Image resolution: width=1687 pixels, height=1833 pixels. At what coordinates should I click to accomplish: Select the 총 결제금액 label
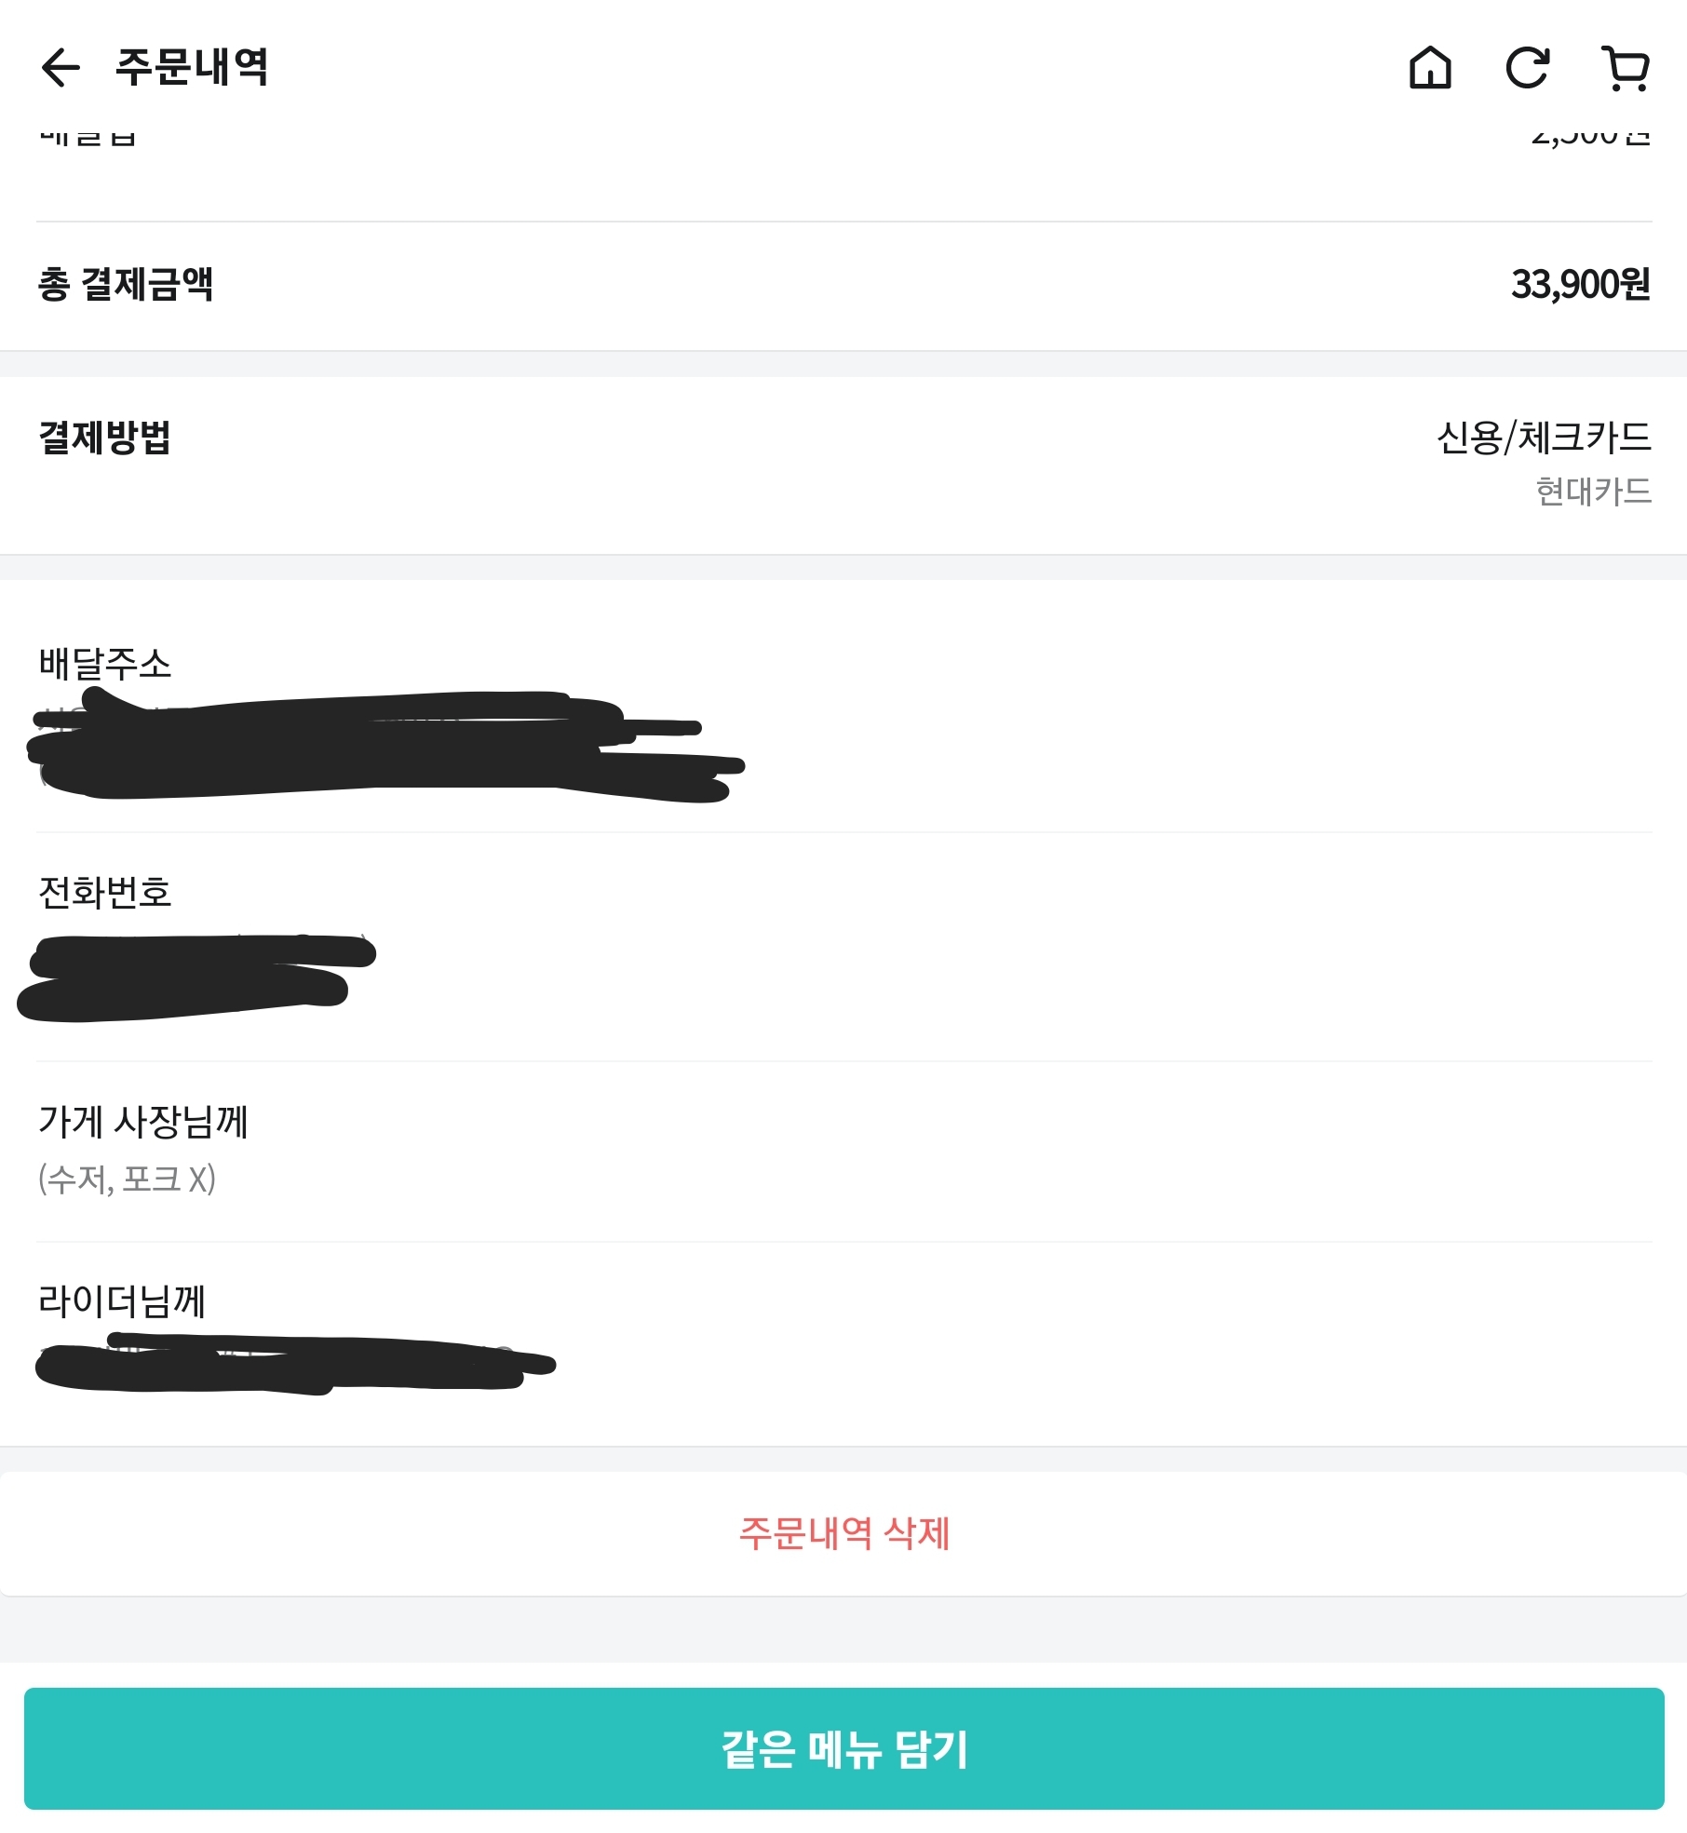[x=126, y=284]
